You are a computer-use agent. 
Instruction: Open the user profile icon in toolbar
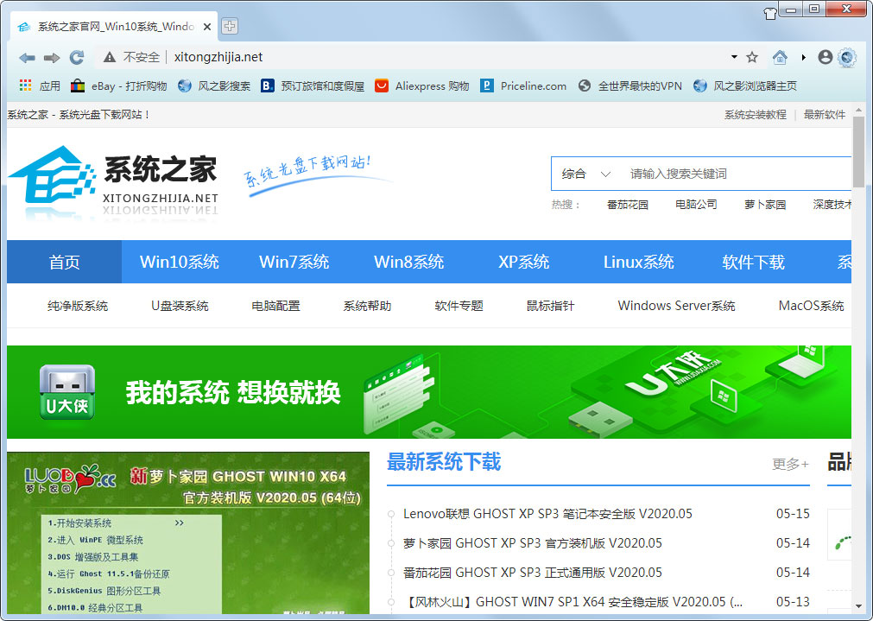click(825, 57)
